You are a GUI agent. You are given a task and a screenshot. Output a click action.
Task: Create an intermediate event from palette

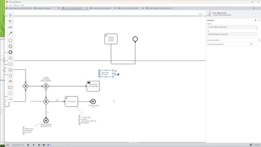(x=10, y=46)
